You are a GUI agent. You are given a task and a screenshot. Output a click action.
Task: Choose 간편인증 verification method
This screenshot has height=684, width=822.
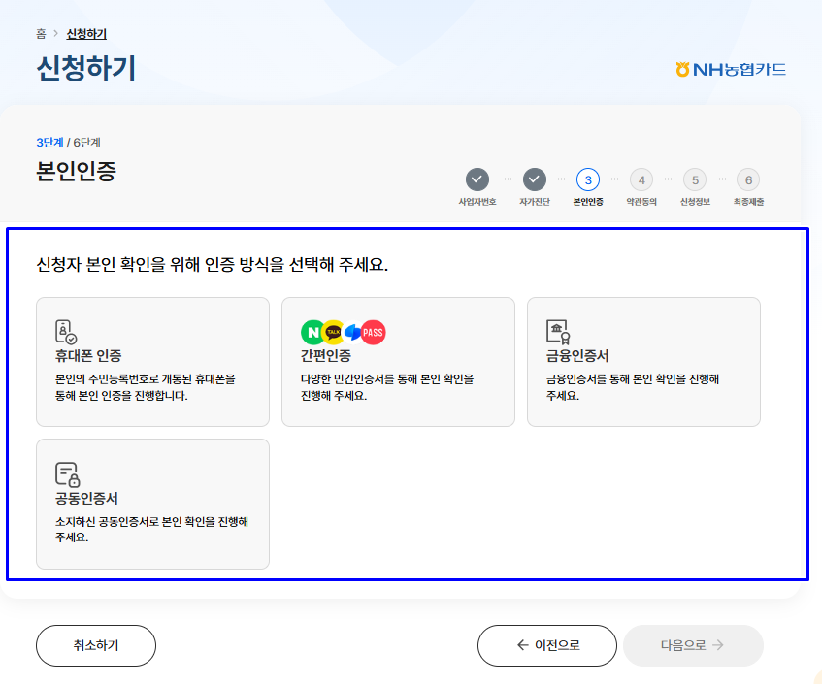[398, 362]
